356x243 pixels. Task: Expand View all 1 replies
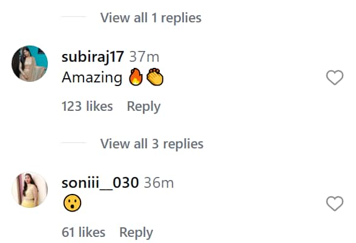151,18
